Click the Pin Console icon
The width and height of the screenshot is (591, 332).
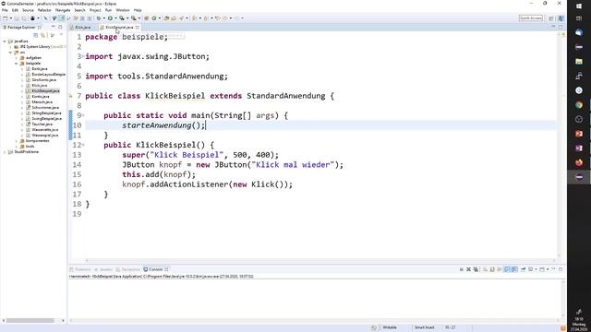524,269
